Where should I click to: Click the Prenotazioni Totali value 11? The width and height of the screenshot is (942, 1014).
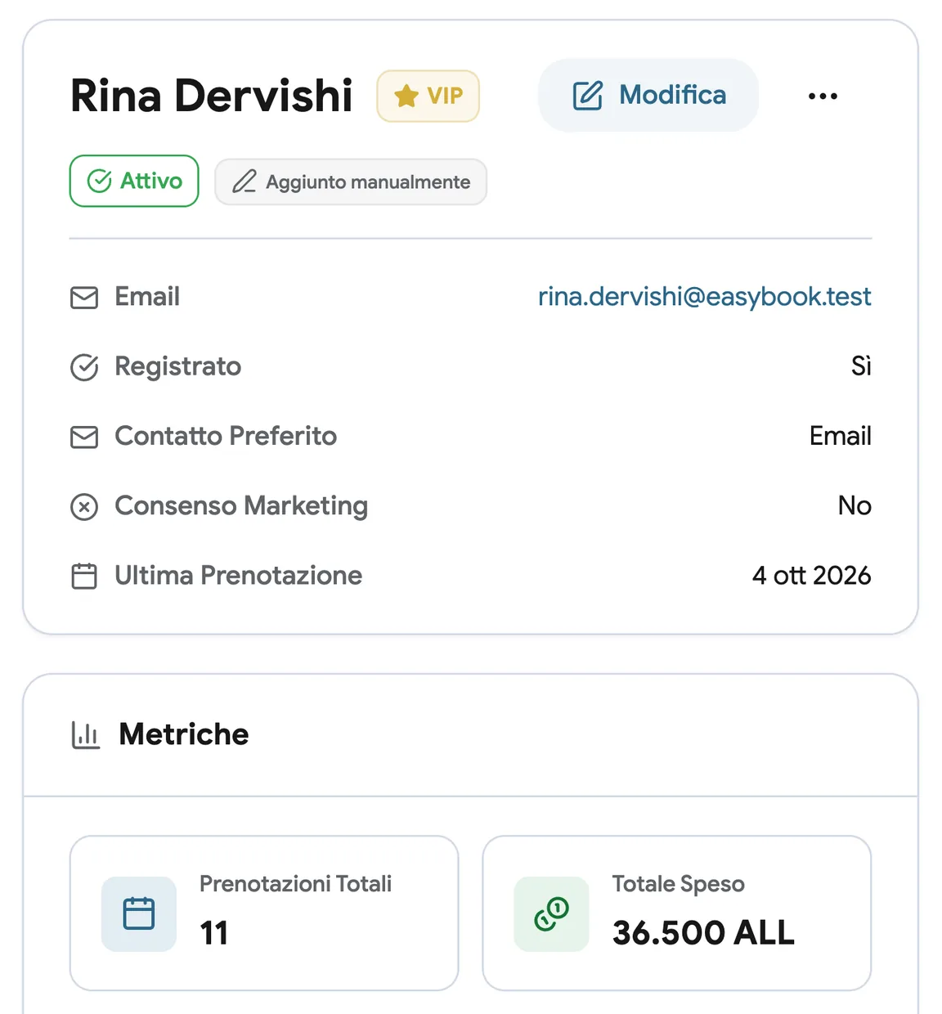pyautogui.click(x=214, y=933)
